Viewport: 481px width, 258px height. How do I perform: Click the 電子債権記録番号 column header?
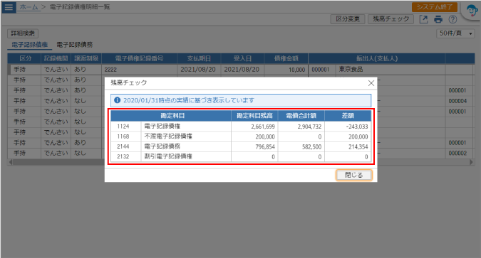point(139,58)
